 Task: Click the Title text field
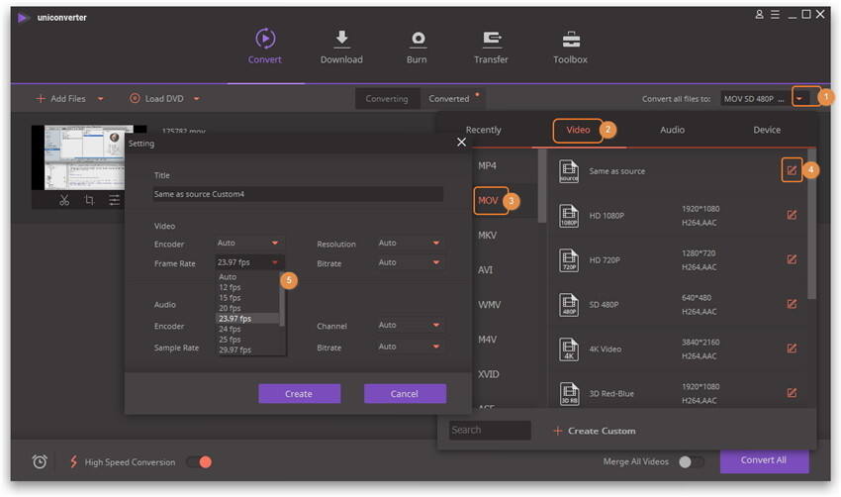[x=298, y=194]
